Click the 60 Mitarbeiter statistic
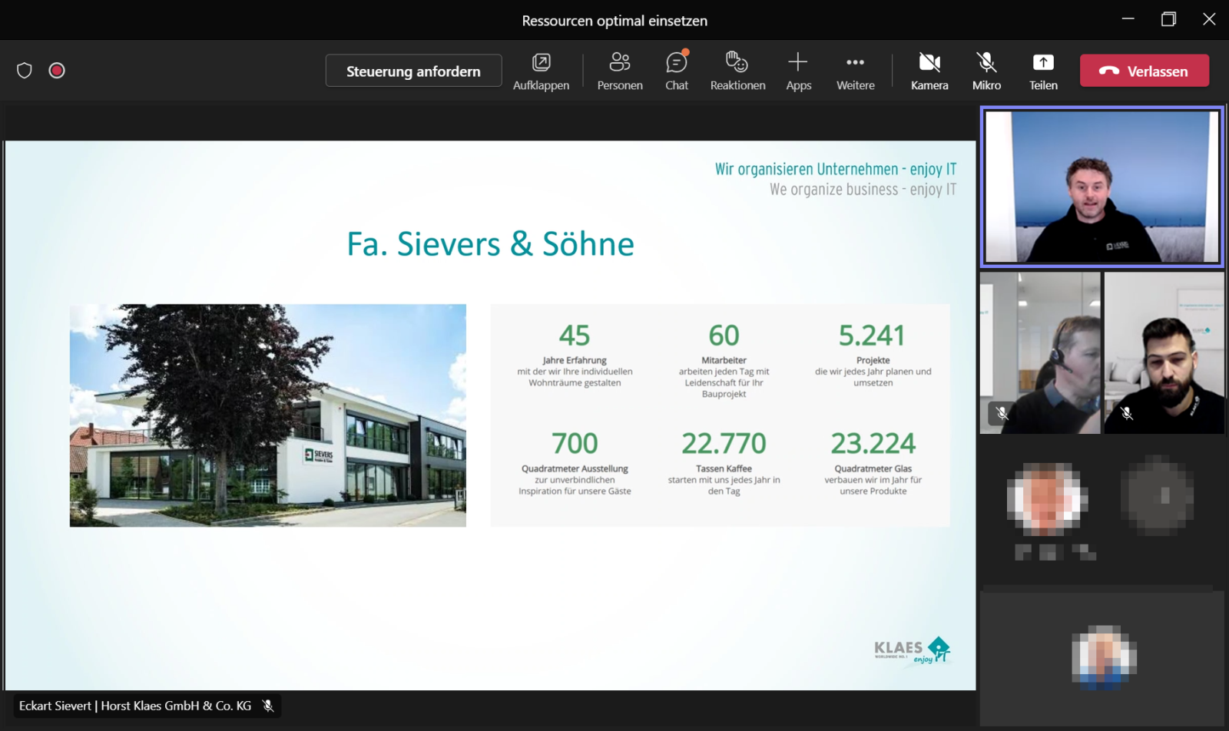Viewport: 1229px width, 731px height. tap(724, 361)
